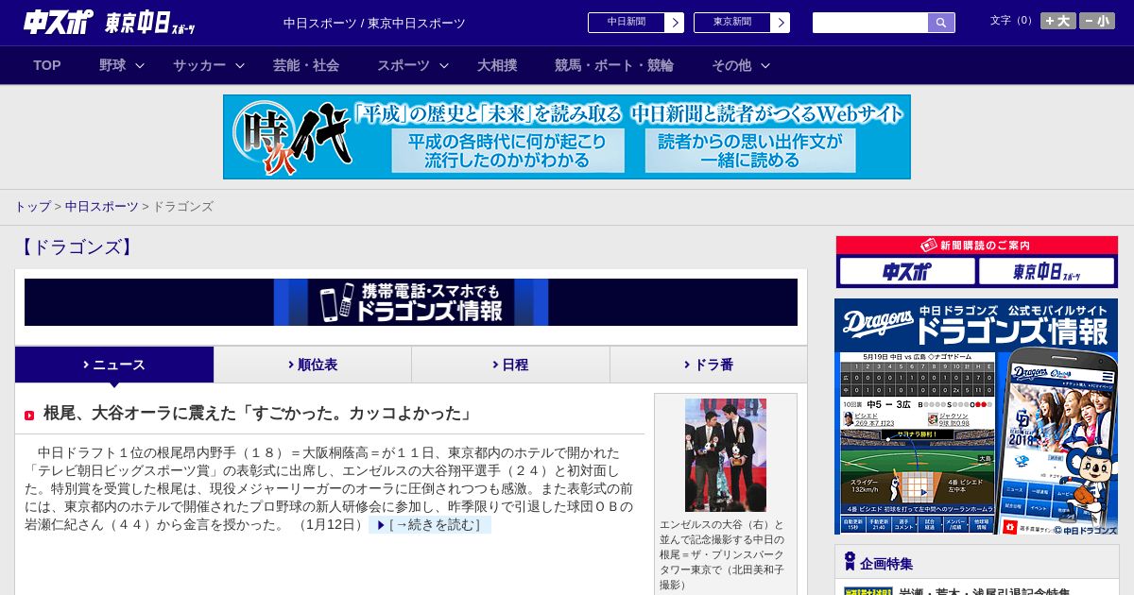Open the 平成の各時代に何が起こり banner box
The image size is (1134, 595).
508,151
